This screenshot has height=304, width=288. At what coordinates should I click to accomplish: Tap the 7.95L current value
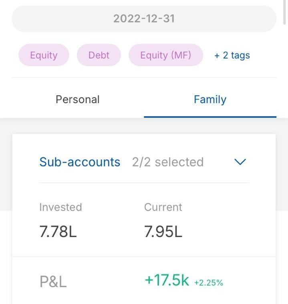pyautogui.click(x=163, y=232)
